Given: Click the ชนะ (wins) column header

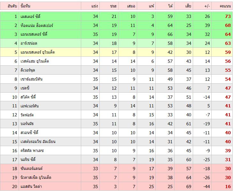Looking at the screenshot, I should (113, 6).
